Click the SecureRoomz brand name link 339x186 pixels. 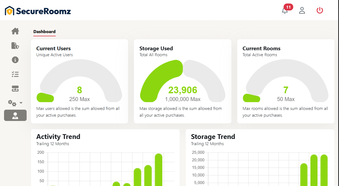pos(43,10)
